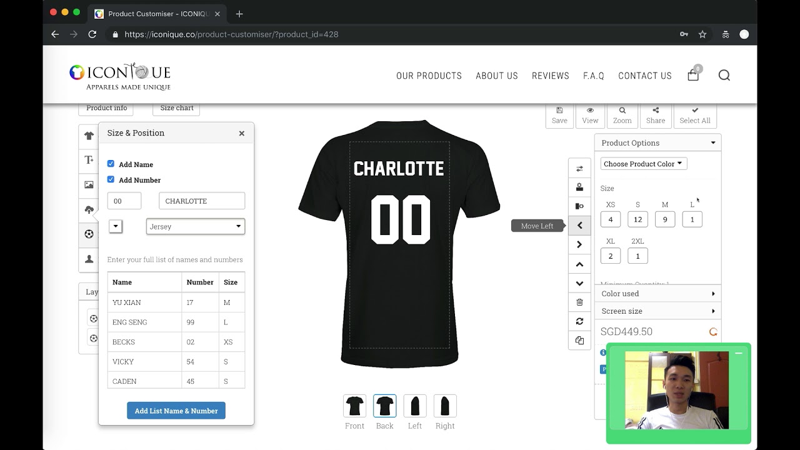The height and width of the screenshot is (450, 800).
Task: Click the YU XIAN name cell in the list
Action: [144, 302]
